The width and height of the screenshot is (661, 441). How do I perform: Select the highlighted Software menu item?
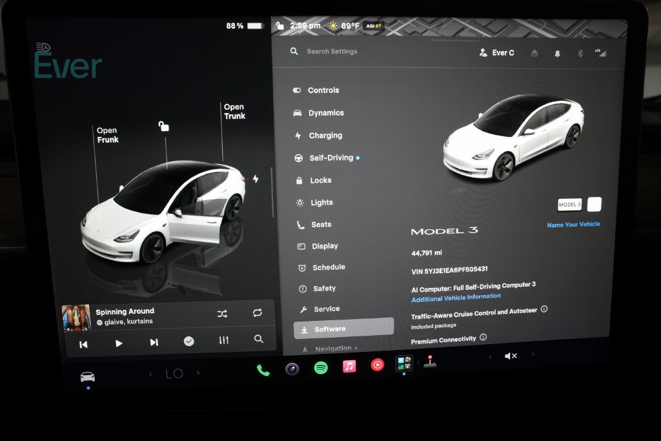point(344,329)
